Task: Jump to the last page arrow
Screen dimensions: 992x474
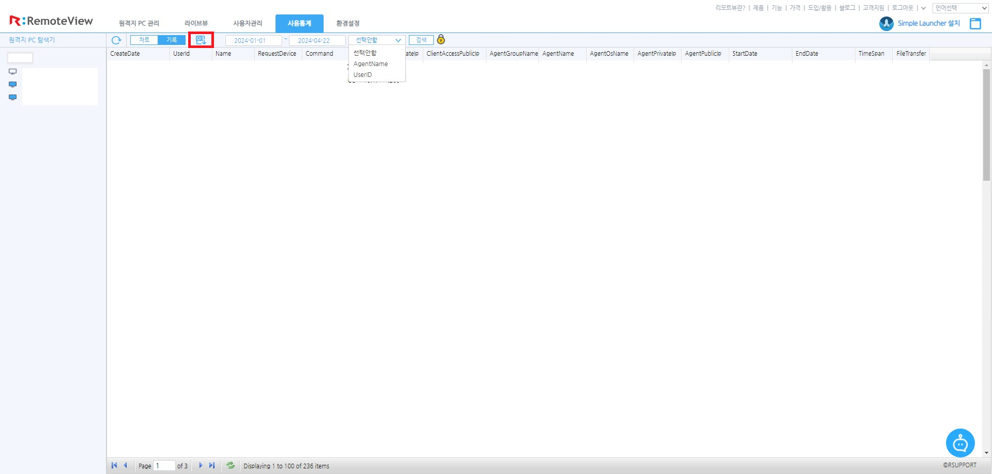Action: click(212, 465)
